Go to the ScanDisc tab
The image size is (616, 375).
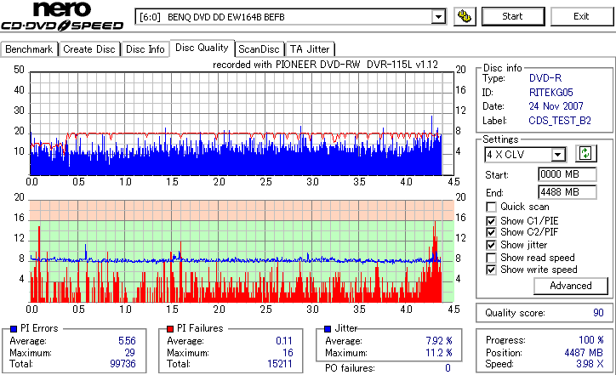point(259,49)
